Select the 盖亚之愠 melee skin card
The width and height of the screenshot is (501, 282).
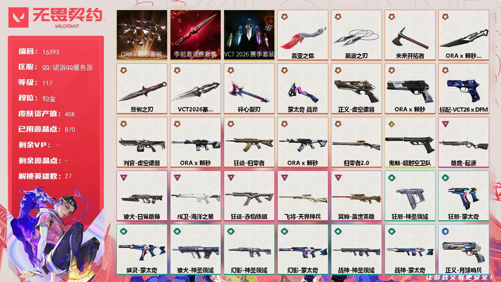(x=303, y=35)
